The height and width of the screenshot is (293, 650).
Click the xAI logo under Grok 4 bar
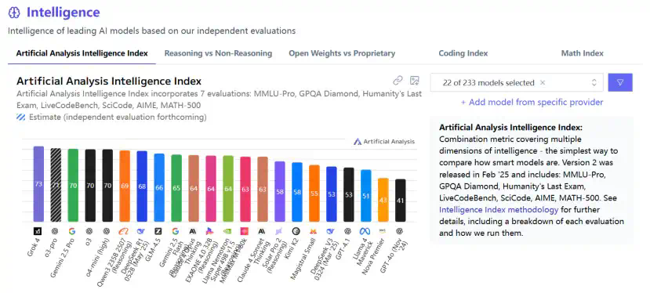(x=38, y=231)
